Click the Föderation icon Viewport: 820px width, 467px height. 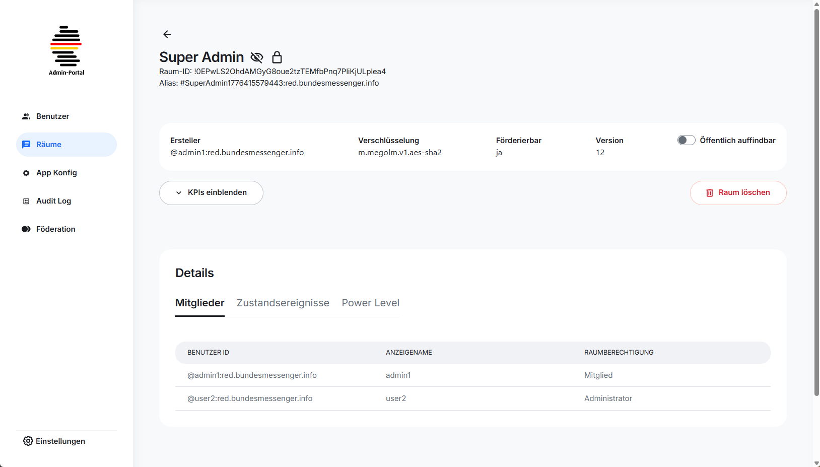26,229
